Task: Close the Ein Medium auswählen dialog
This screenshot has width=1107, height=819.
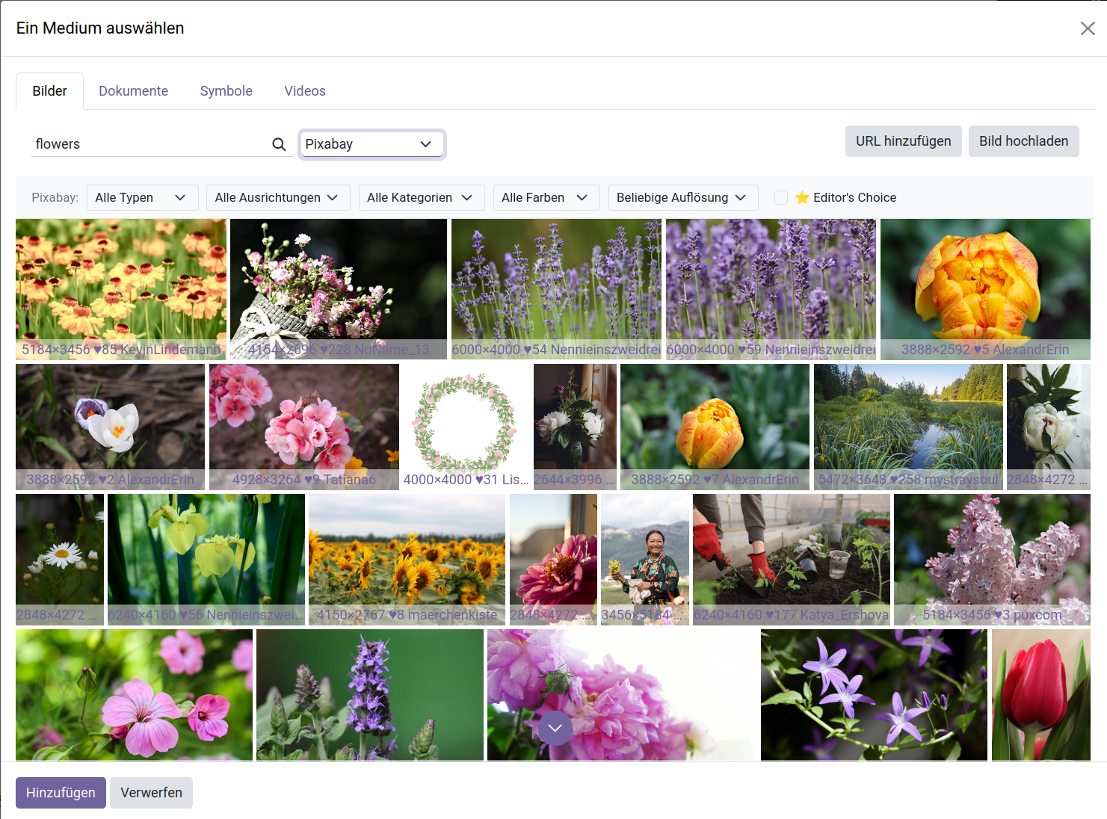Action: click(x=1088, y=28)
